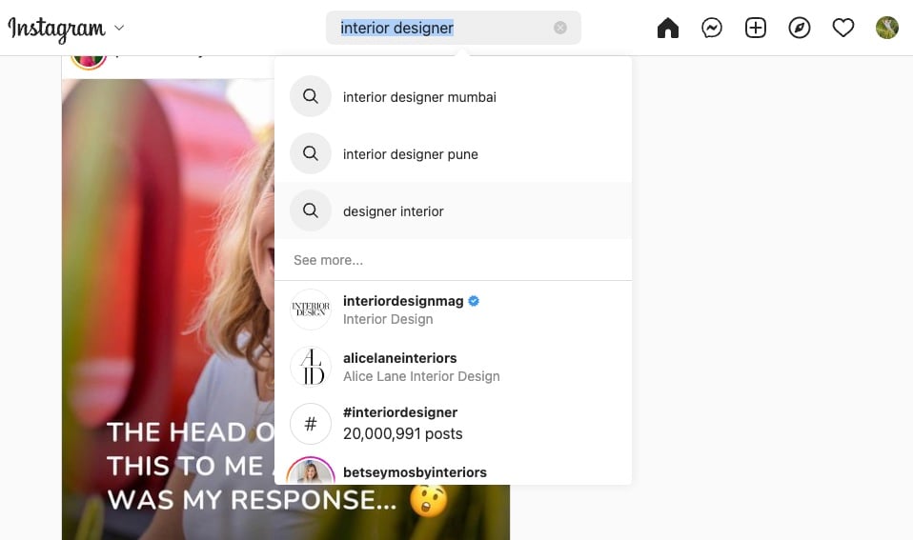This screenshot has width=913, height=540.
Task: Click the 'Alice Lane Interior Design' subtitle text
Action: coord(421,376)
